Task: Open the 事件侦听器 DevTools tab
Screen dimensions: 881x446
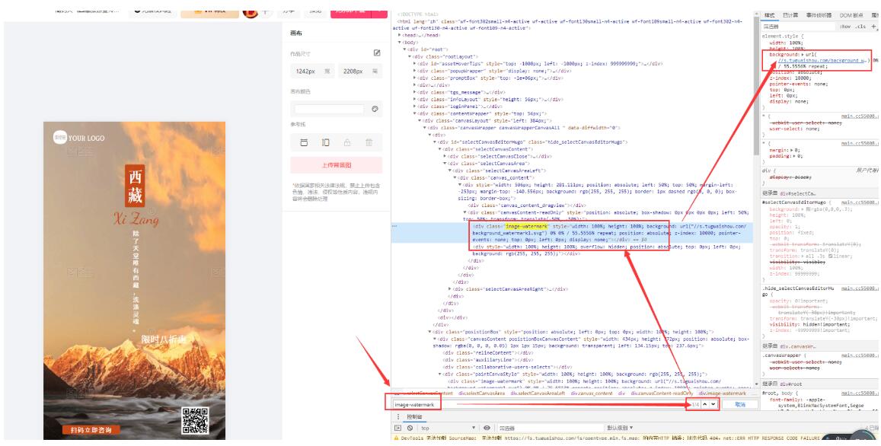Action: click(820, 17)
